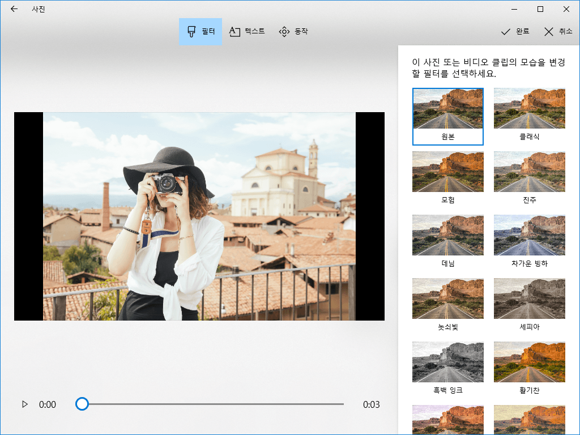Select the 흑백 잉크 filter
Screen dimensions: 580x435
tap(447, 369)
